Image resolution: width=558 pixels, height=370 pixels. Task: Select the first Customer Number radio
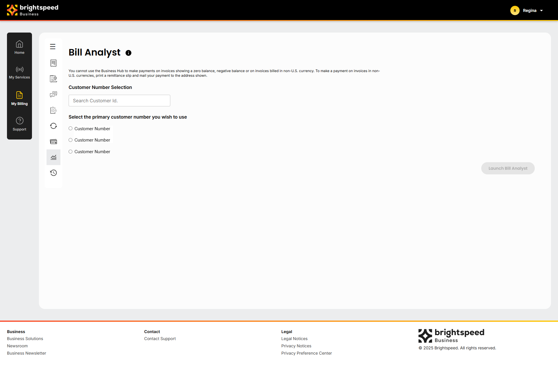(x=71, y=128)
